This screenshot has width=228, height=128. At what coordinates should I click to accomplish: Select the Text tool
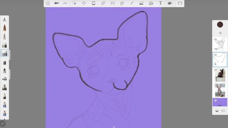[x=160, y=3]
